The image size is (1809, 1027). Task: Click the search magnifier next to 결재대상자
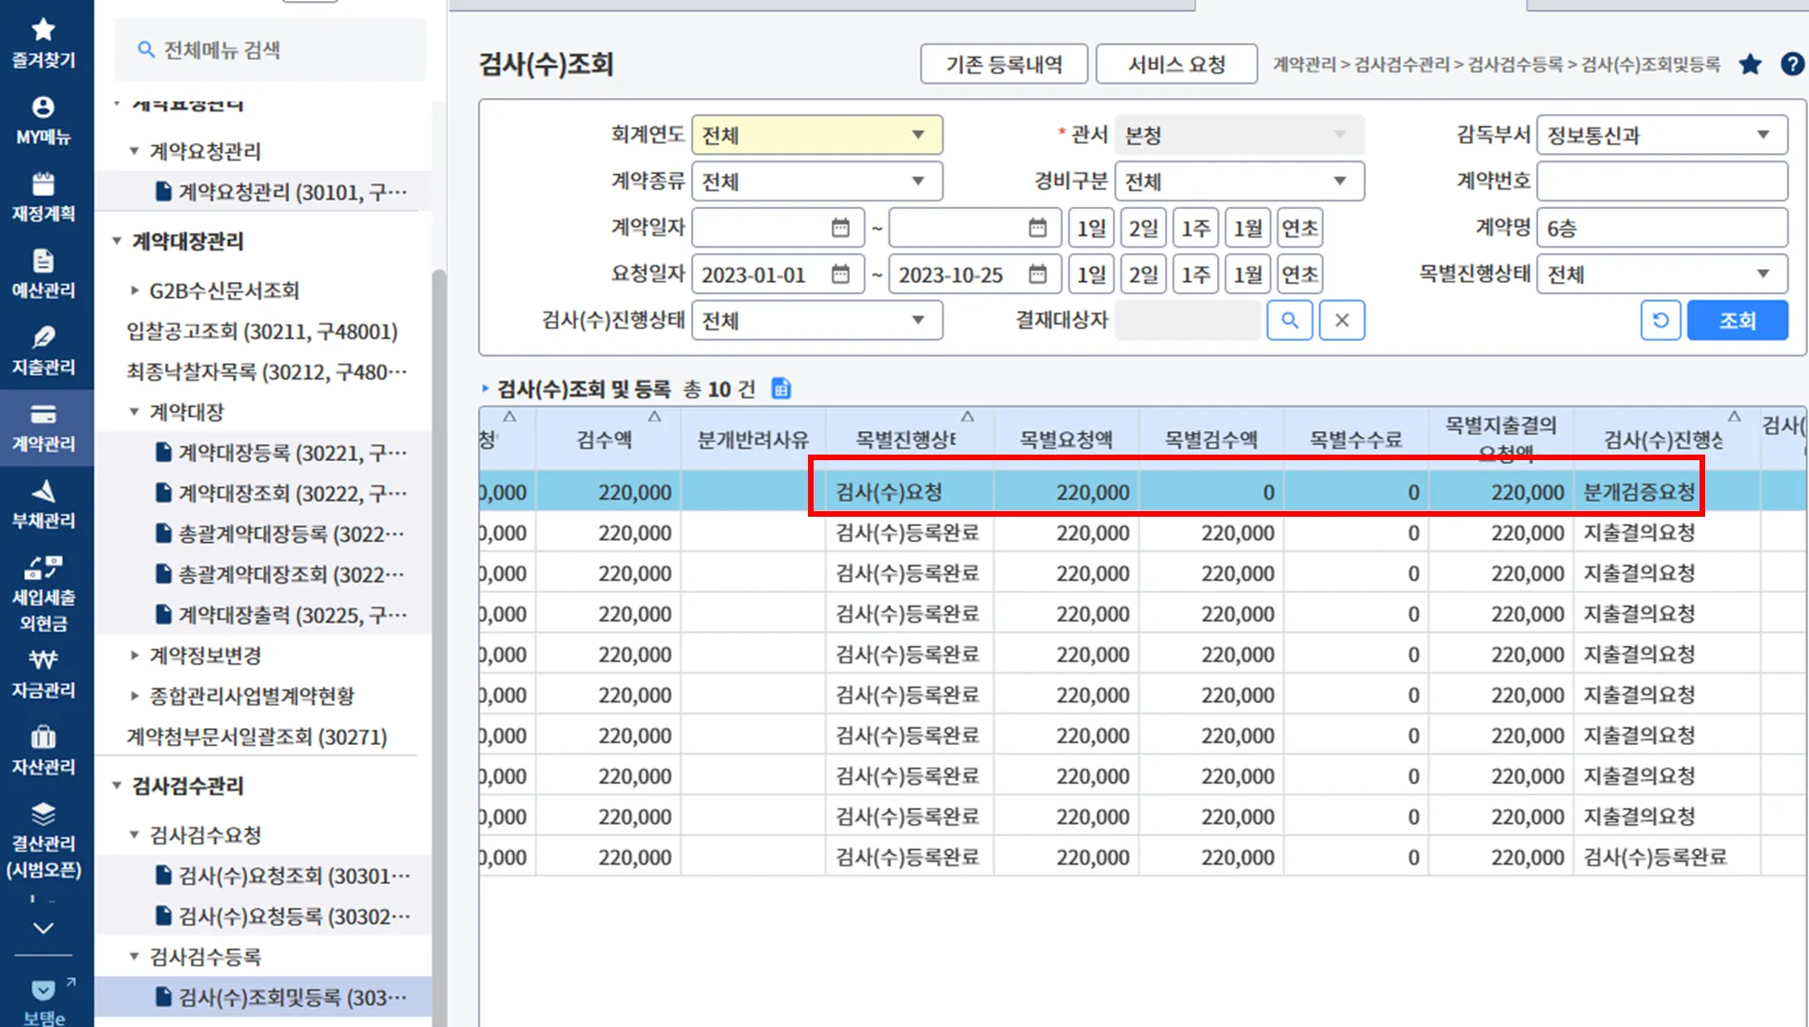point(1289,320)
